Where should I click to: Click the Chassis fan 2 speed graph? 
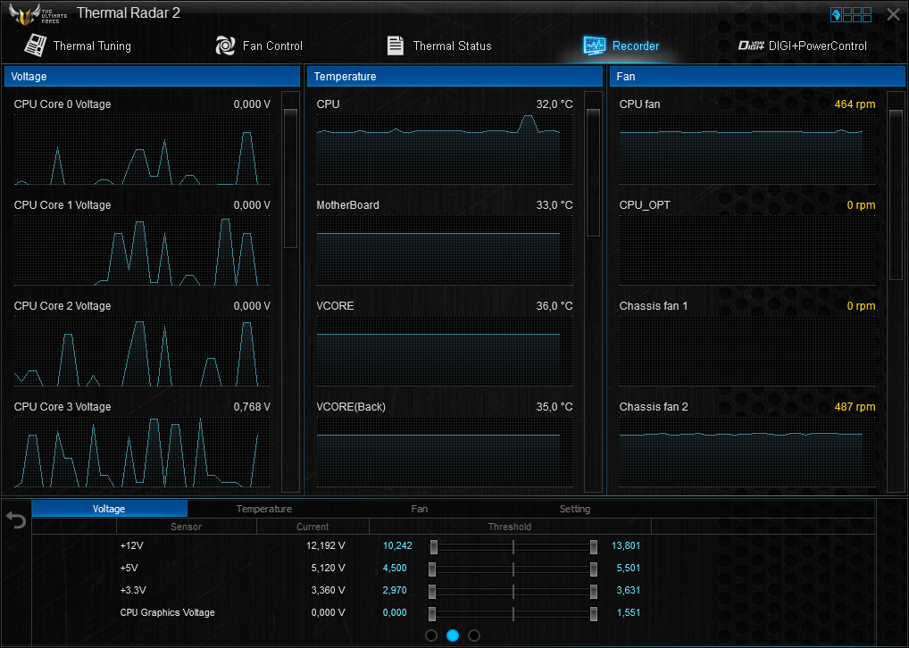(x=747, y=452)
